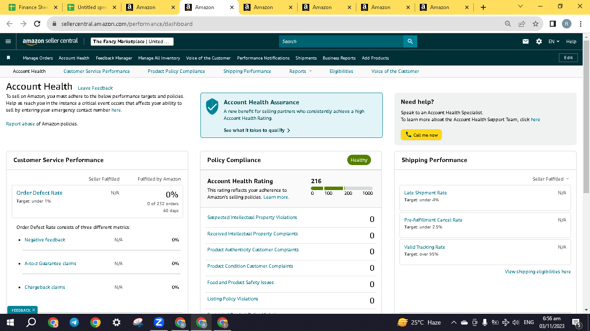
Task: Open Windows taskbar search
Action: tap(31, 322)
